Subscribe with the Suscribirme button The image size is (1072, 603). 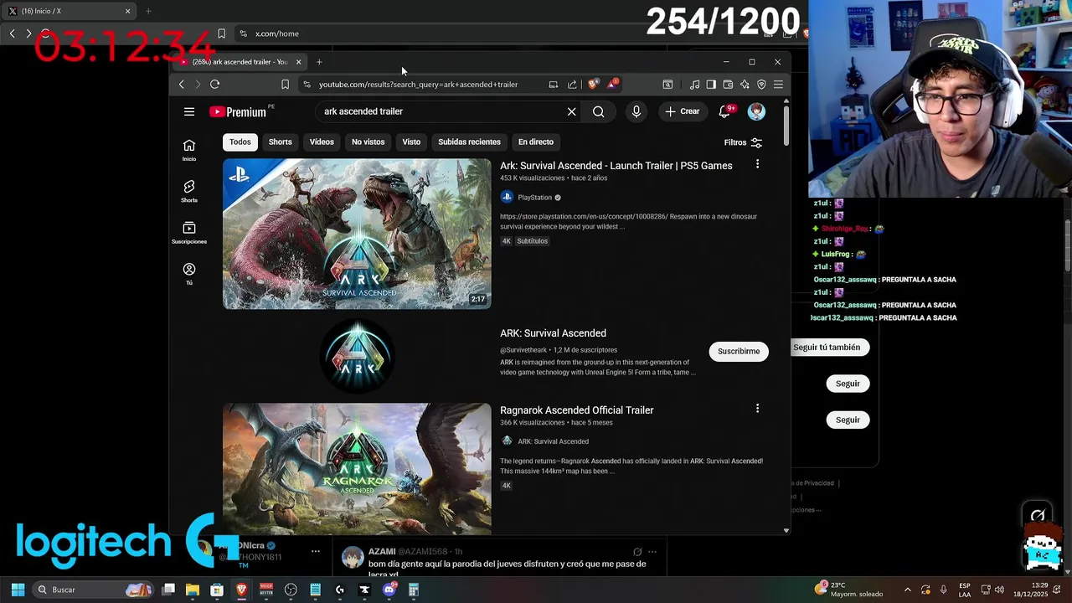[738, 351]
